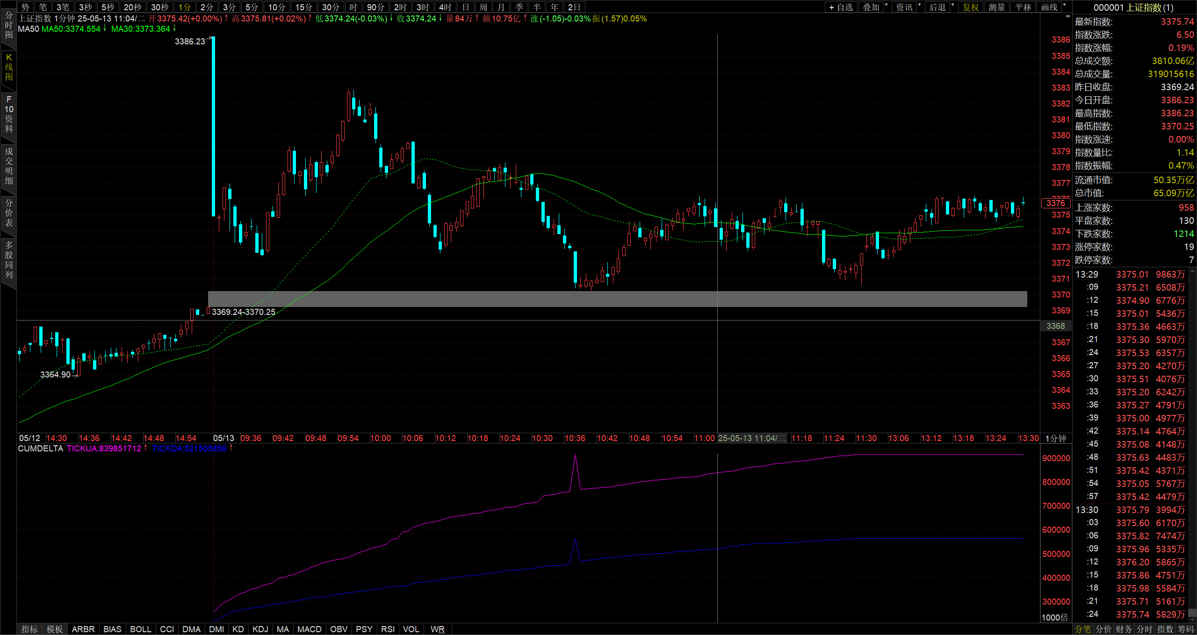
Task: Switch chart to 2日 period
Action: coord(575,7)
